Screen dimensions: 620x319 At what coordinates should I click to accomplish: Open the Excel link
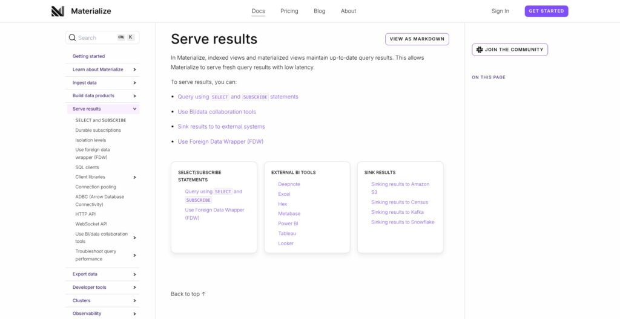[284, 195]
